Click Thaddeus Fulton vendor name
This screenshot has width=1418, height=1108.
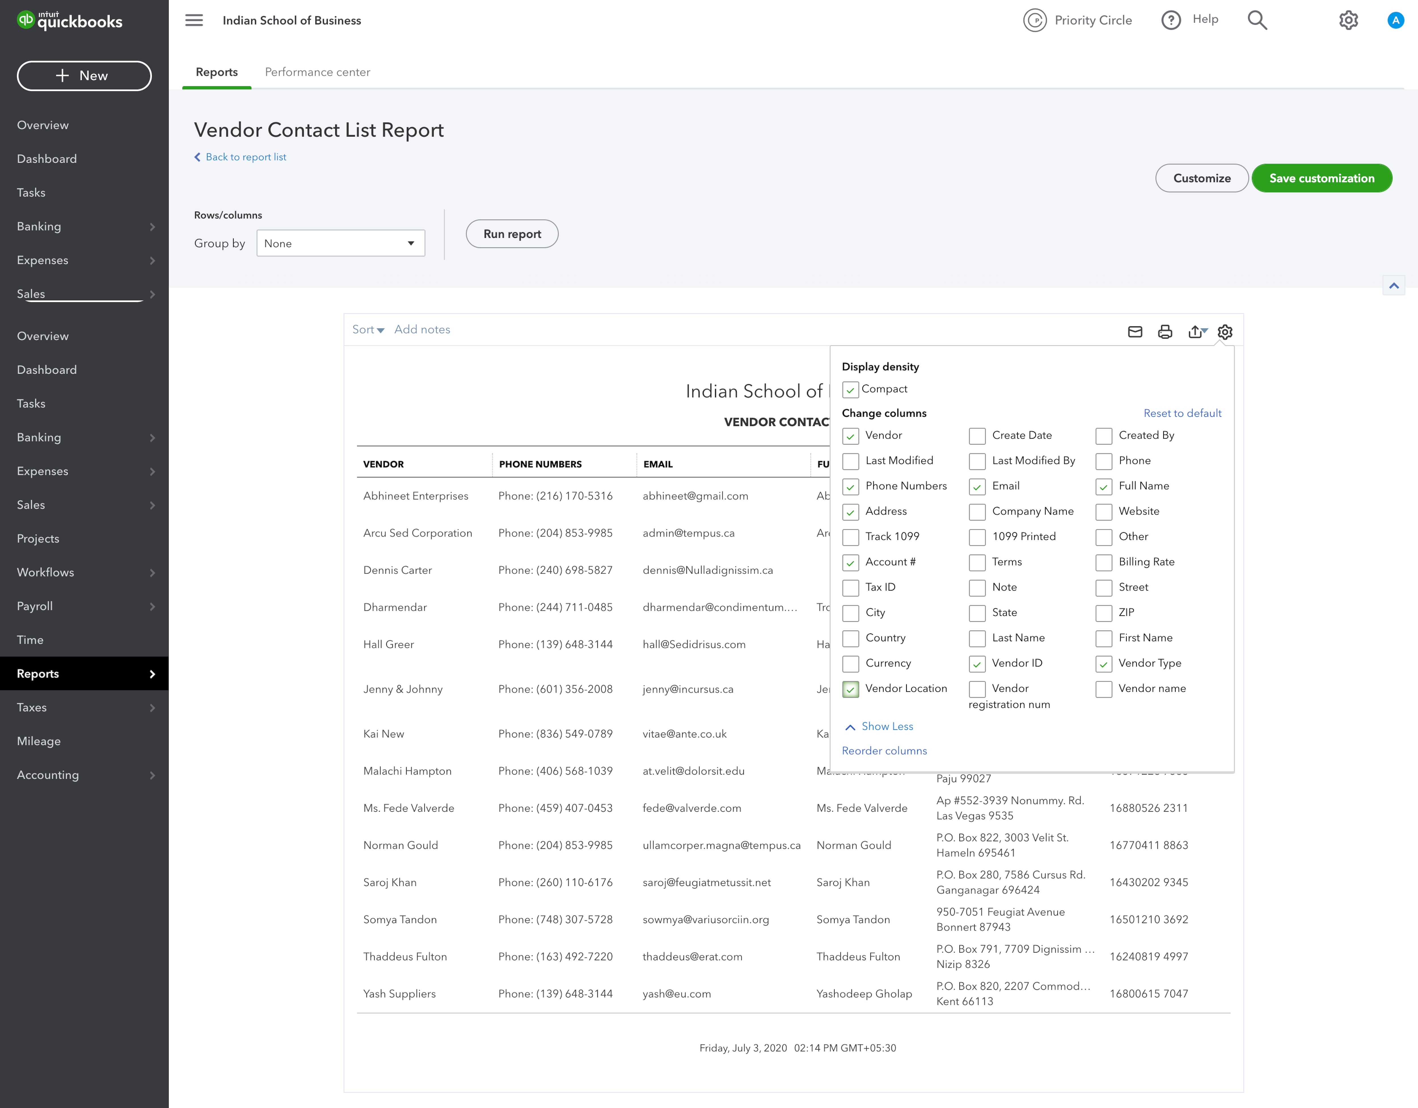pos(405,957)
